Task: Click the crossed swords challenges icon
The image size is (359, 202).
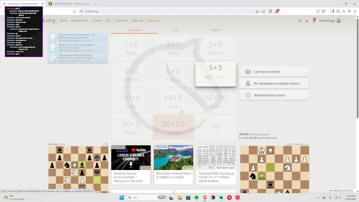Action: tap(307, 21)
